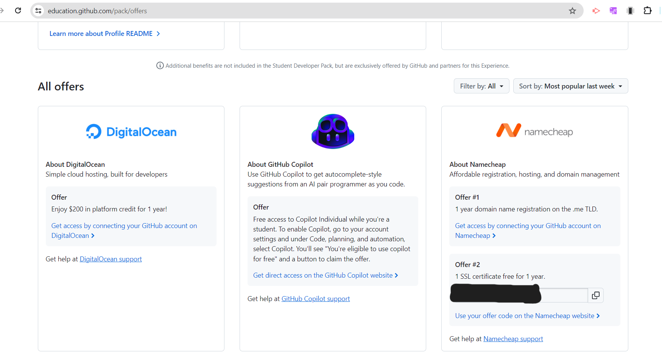Open the Sort by Most popular last week dropdown
Viewport: 662px width, 354px height.
(x=570, y=86)
